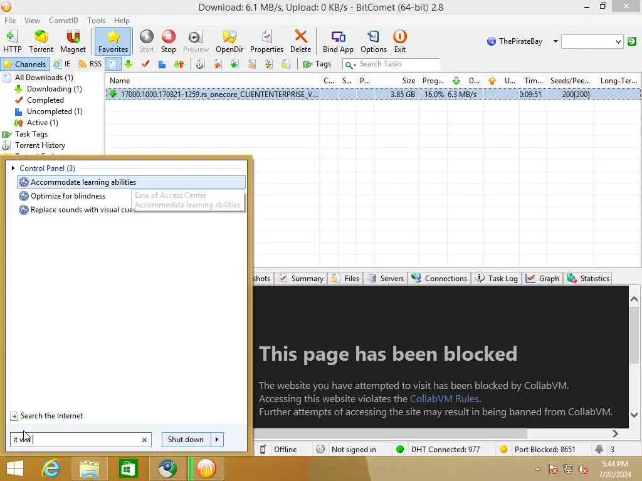Image resolution: width=642 pixels, height=481 pixels.
Task: Switch to the Statistics tab
Action: [588, 279]
